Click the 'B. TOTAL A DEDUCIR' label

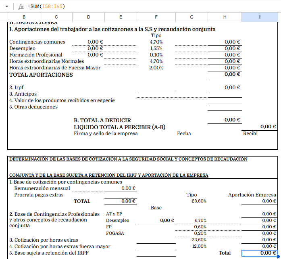click(x=102, y=120)
